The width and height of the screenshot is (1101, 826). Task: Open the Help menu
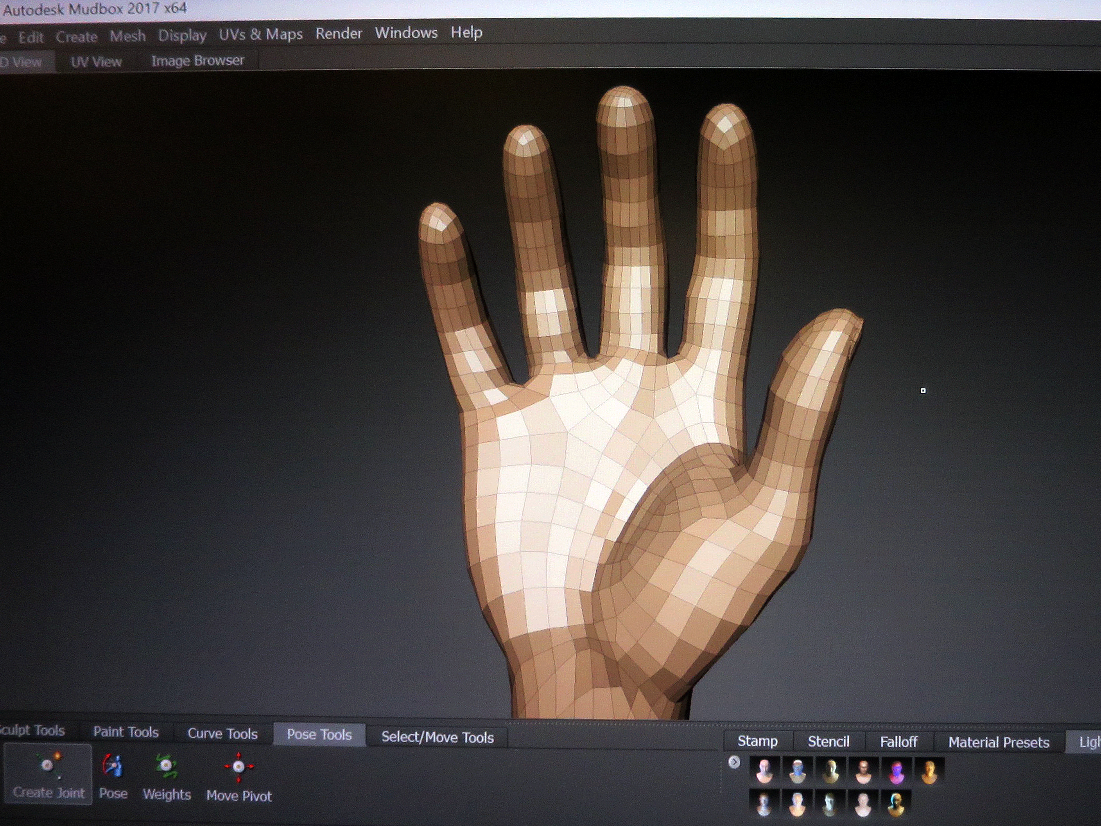coord(466,32)
